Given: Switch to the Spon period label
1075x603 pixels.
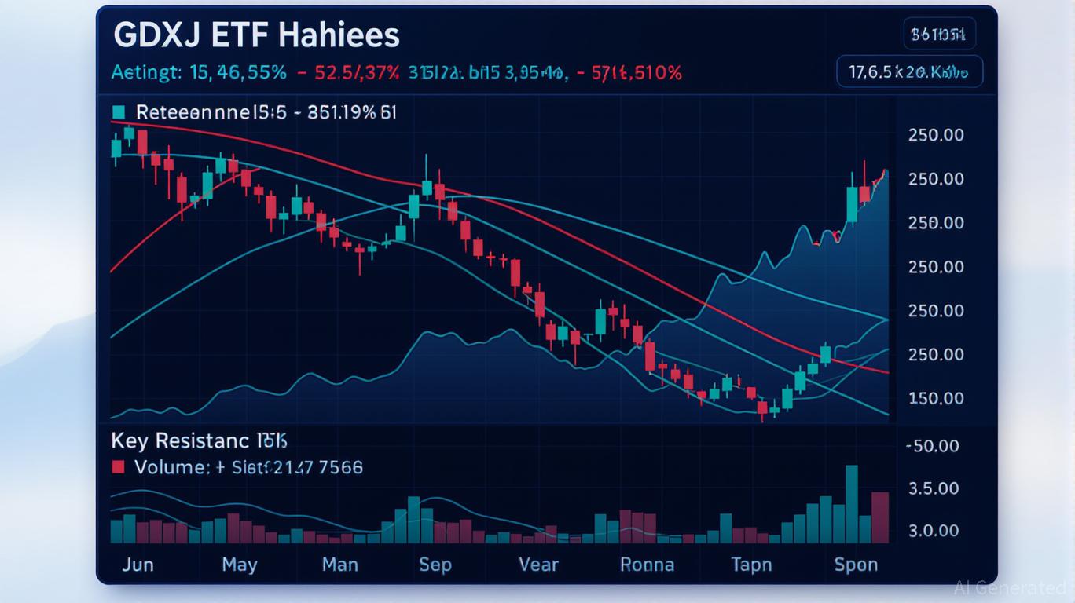Looking at the screenshot, I should [857, 565].
